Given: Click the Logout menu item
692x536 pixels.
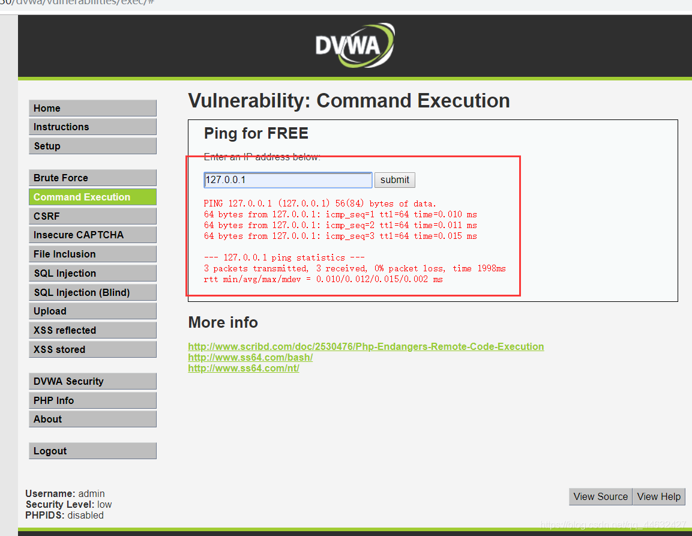Looking at the screenshot, I should pos(92,451).
